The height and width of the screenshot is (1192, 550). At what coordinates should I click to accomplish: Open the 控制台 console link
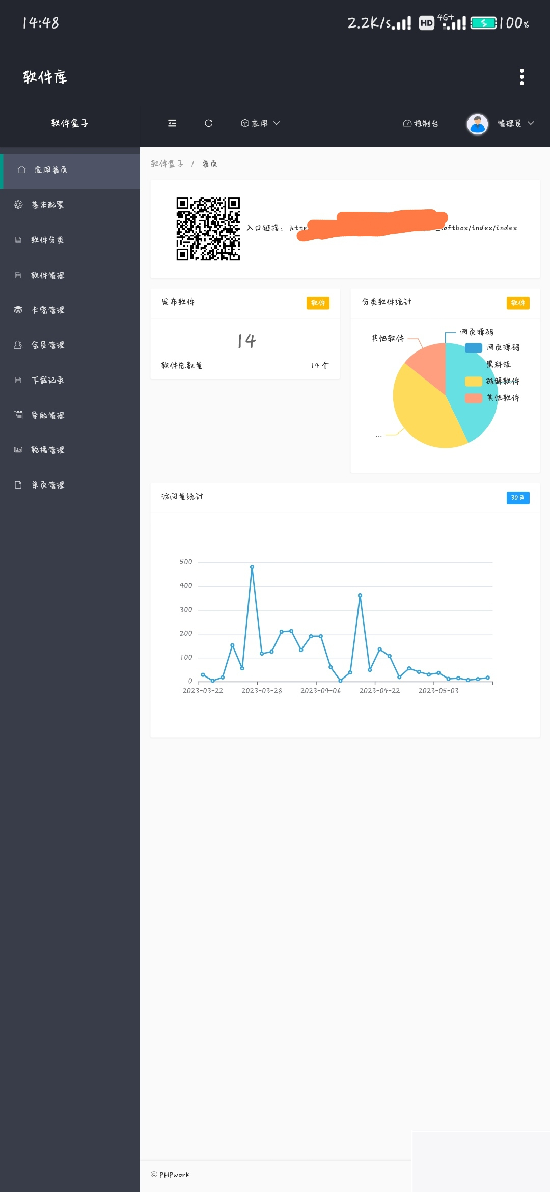[x=421, y=123]
